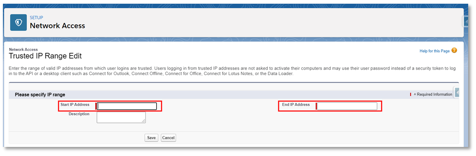Expand side panel arrow beside Required Information
Viewport: 476px width, 156px height.
457,92
